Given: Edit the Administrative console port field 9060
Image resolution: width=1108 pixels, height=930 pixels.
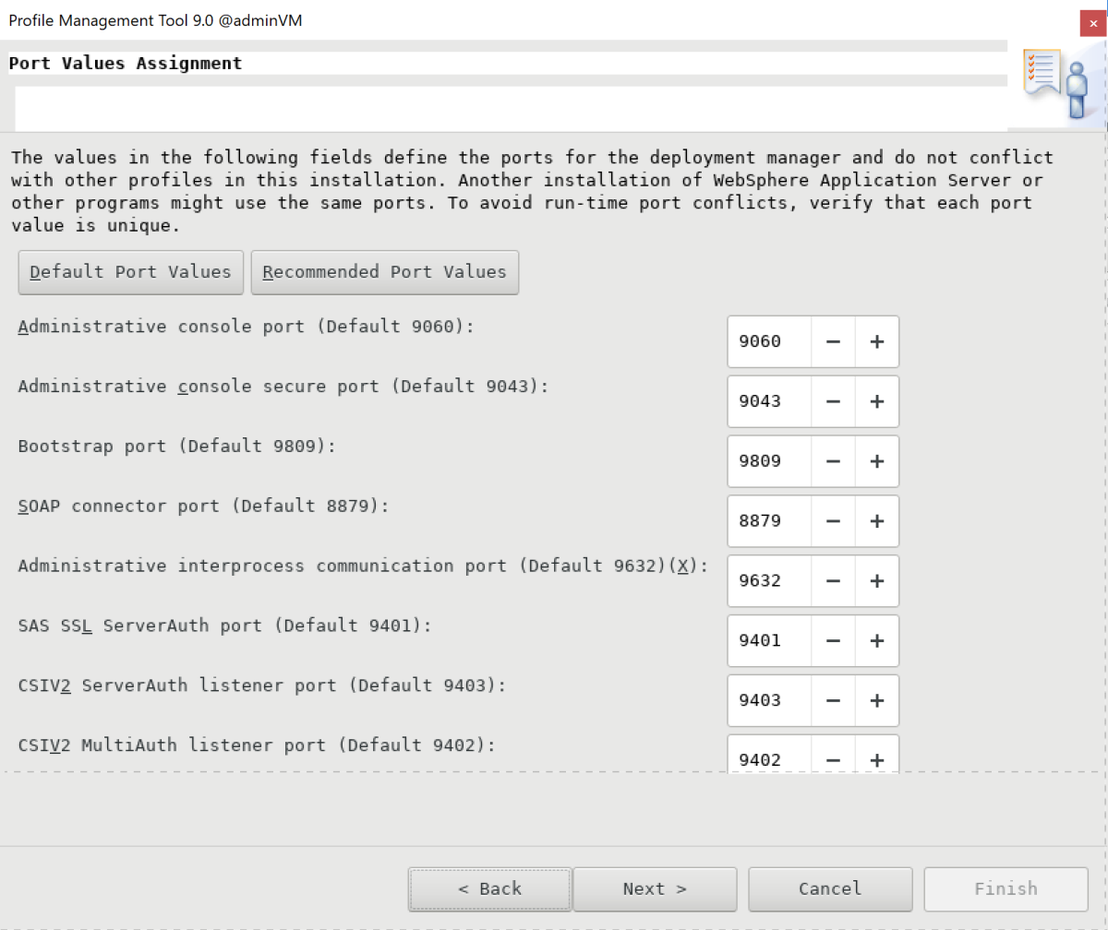Looking at the screenshot, I should coord(769,341).
